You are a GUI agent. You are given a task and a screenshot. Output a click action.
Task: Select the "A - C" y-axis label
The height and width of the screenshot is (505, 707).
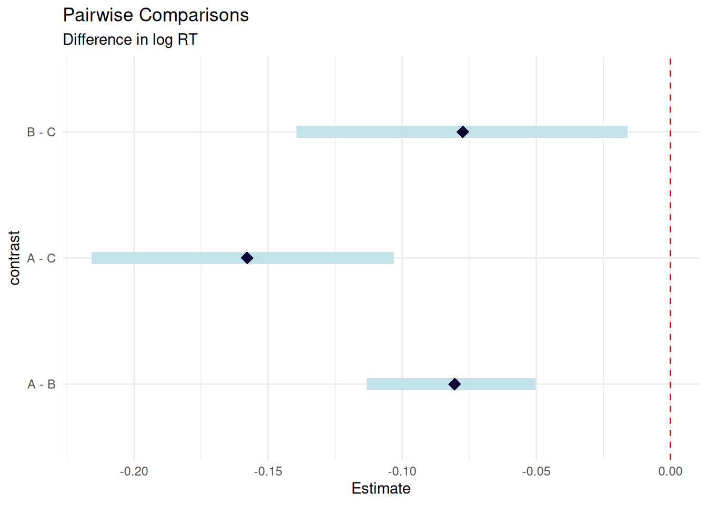pos(41,258)
